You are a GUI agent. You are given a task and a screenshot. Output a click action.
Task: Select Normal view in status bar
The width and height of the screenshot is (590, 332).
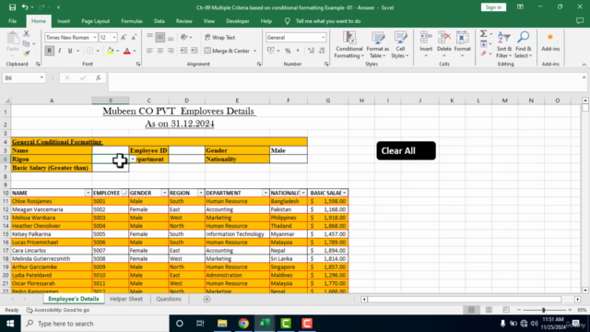(471, 310)
